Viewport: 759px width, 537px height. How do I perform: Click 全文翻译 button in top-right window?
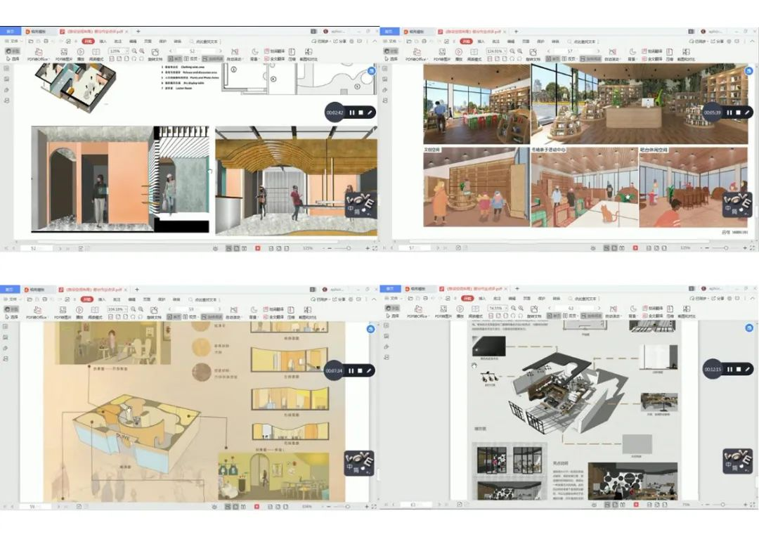[654, 60]
